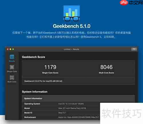This screenshot has width=143, height=124.
Task: Click the 1179 single-core score
Action: click(x=50, y=67)
